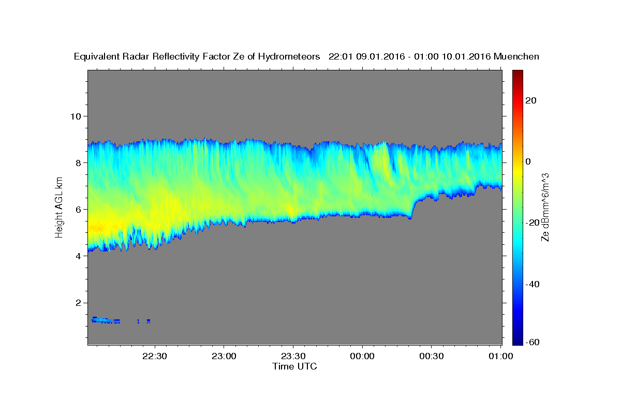This screenshot has height=414, width=621.
Task: Click the Height AGL km axis title
Action: coord(59,208)
